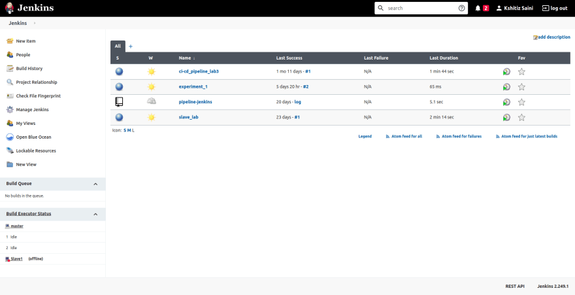575x295 pixels.
Task: Click the New Item sidebar icon
Action: click(10, 41)
